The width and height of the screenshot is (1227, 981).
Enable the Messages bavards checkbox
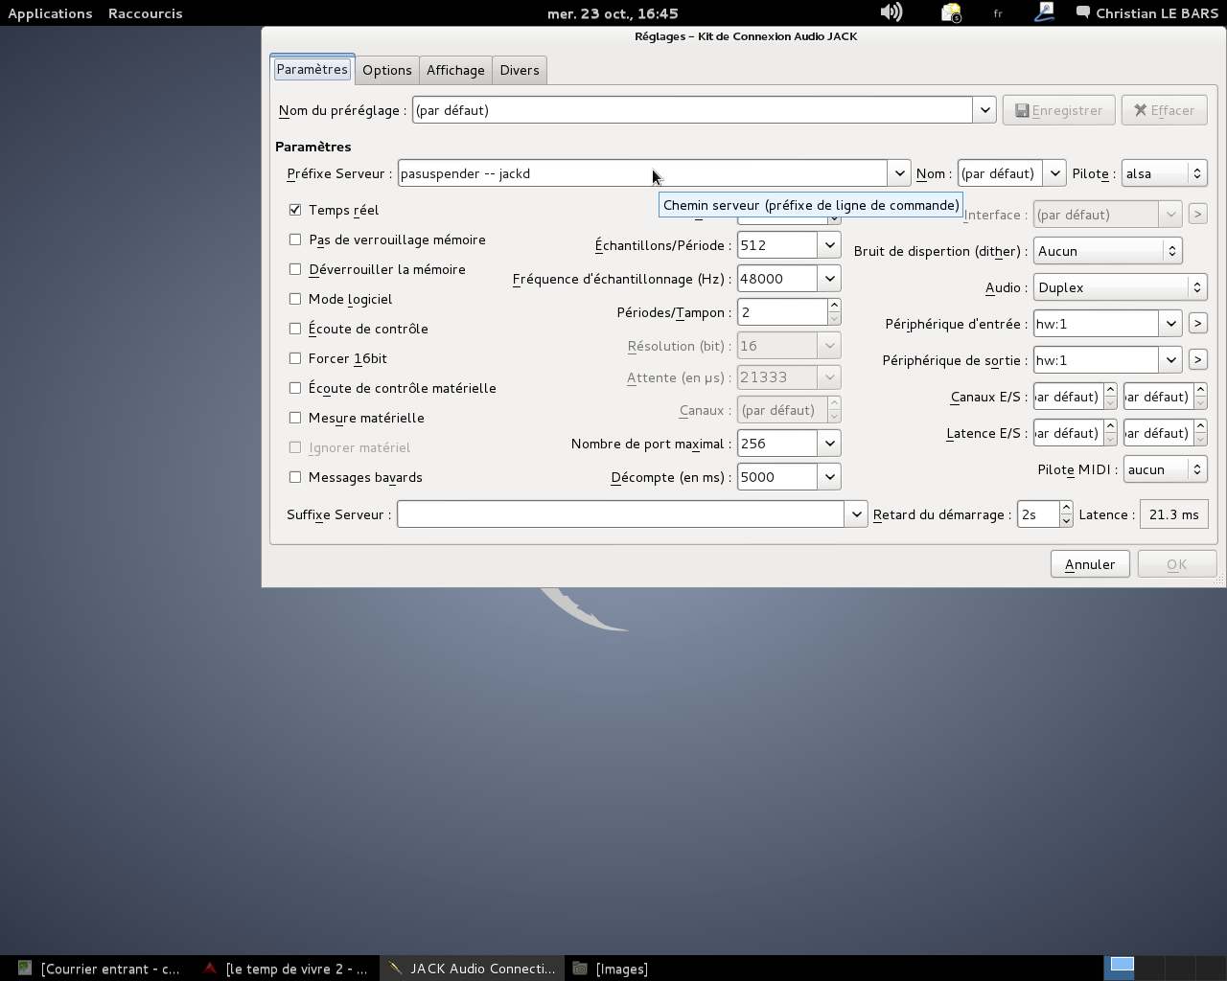tap(295, 477)
